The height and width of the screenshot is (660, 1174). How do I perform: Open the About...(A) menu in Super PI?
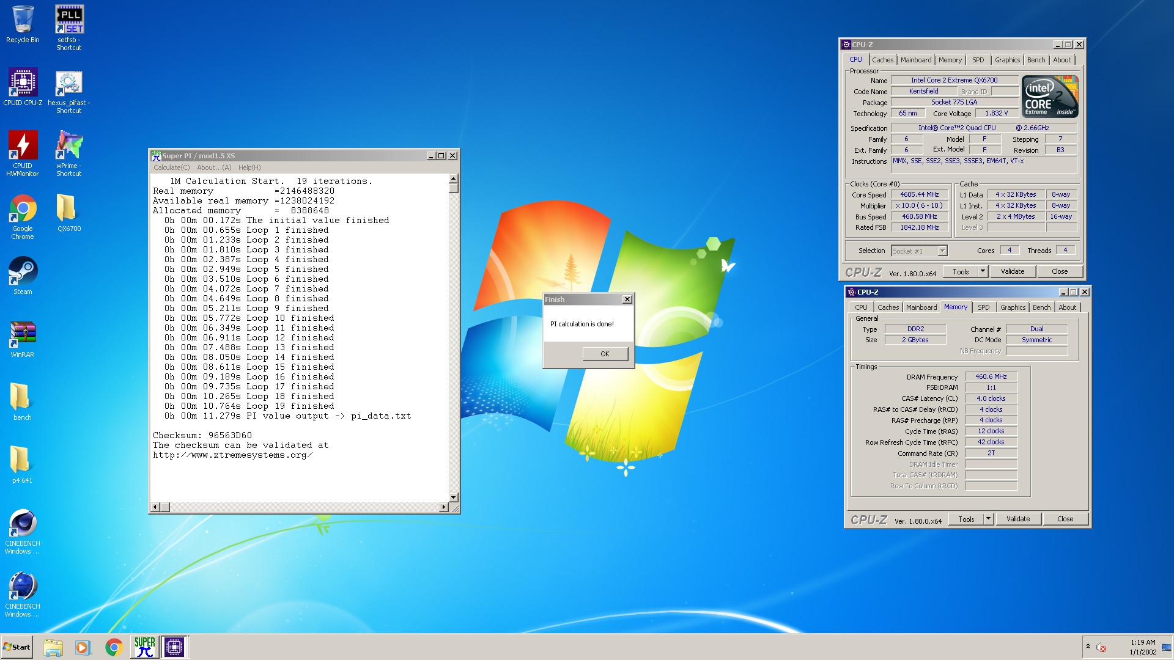214,167
